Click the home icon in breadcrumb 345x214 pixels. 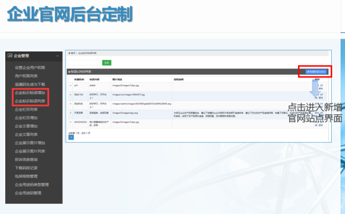(x=70, y=53)
